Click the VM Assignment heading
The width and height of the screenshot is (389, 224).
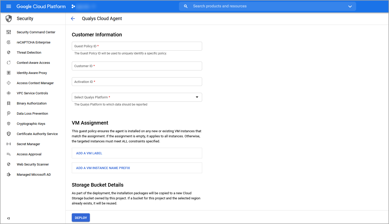click(90, 123)
